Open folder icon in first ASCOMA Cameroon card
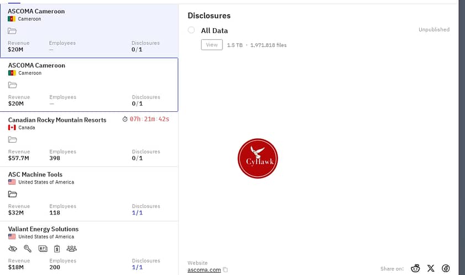This screenshot has width=465, height=275. [12, 31]
